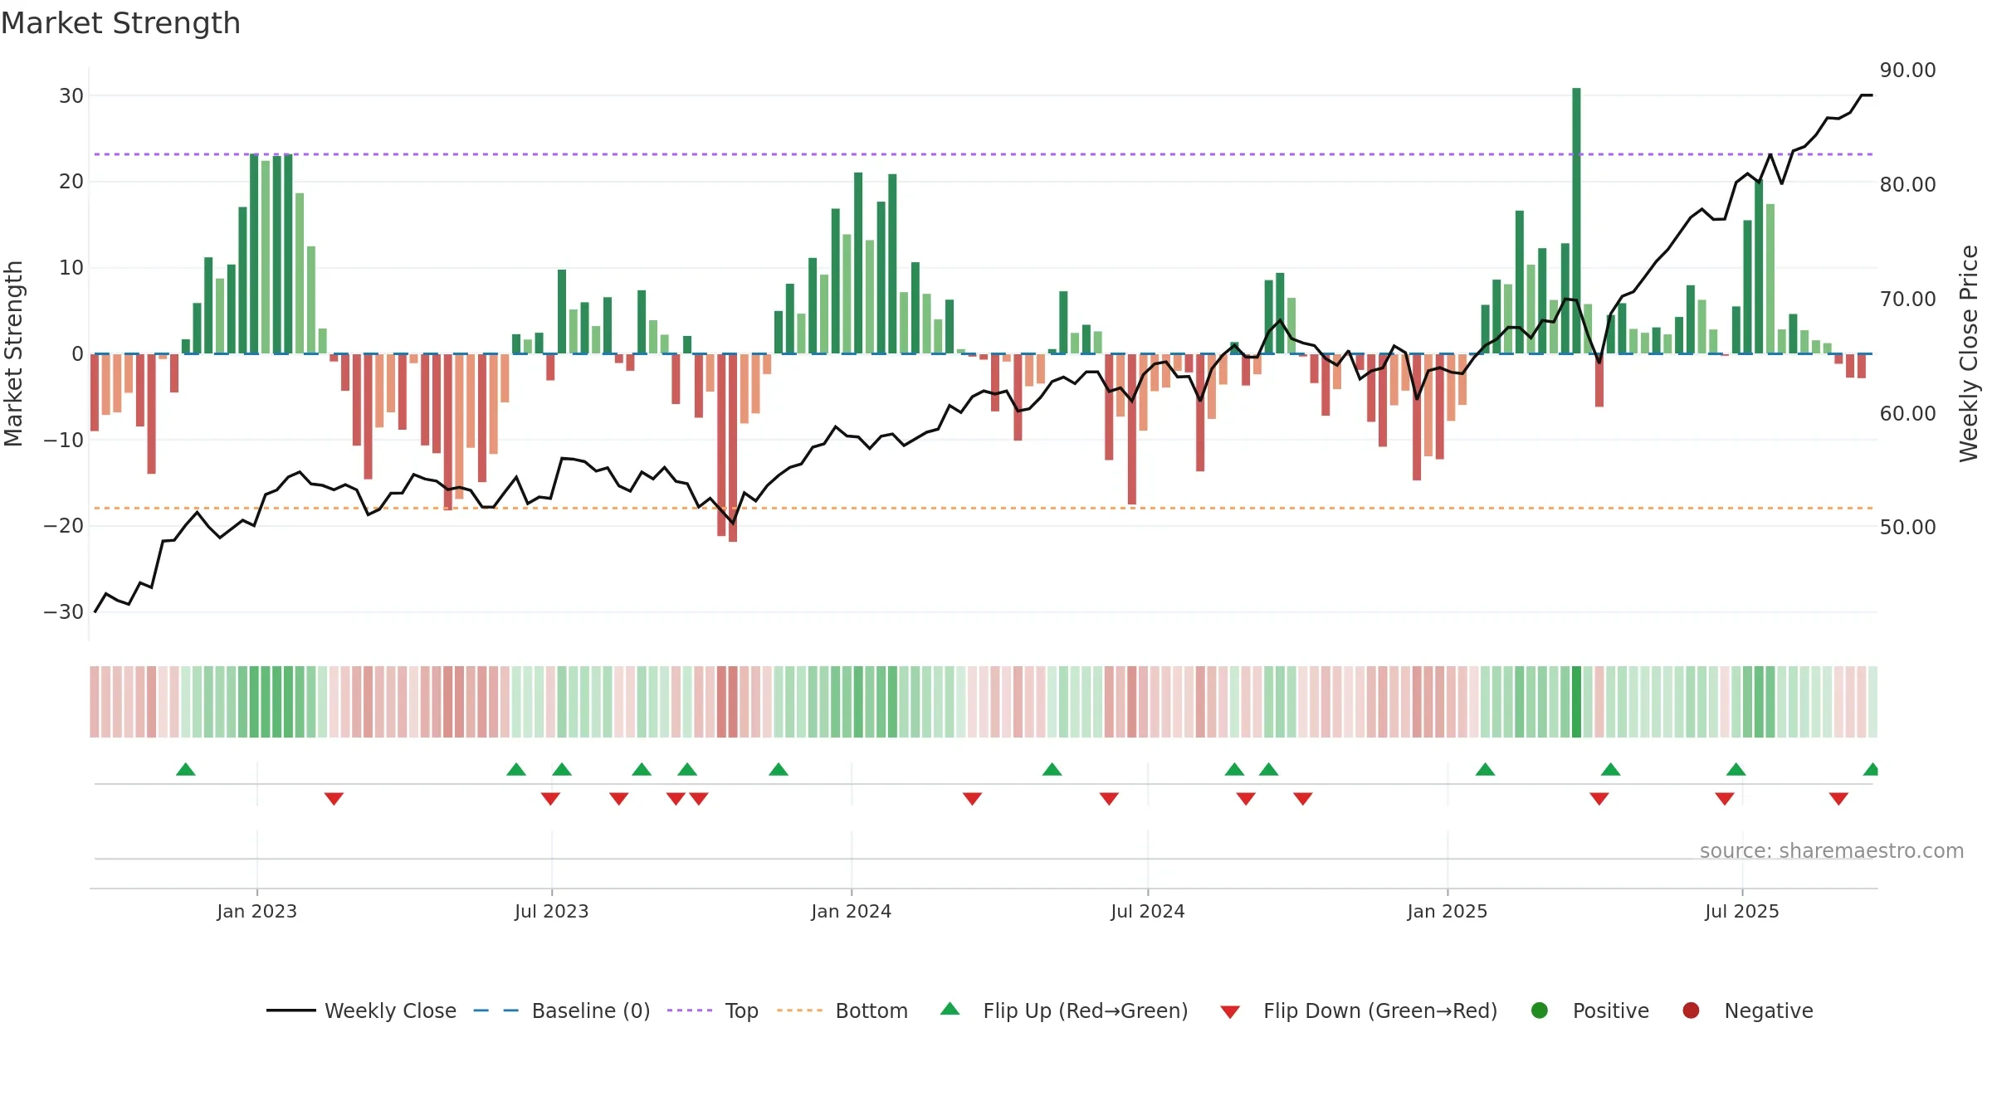Toggle the Baseline (0) legend entry
1992x1120 pixels.
pos(562,1010)
